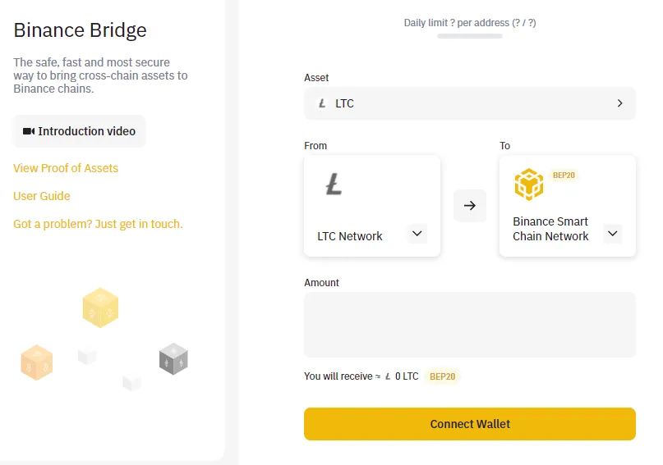This screenshot has width=663, height=465.
Task: Click the yellow cube illustration
Action: [x=100, y=308]
